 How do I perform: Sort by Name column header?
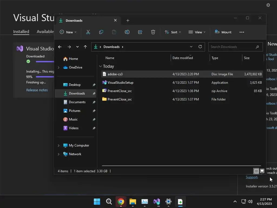110,58
